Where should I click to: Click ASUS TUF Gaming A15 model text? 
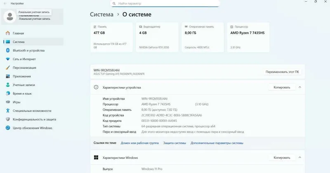point(119,74)
